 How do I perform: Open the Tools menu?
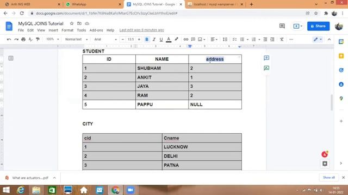pyautogui.click(x=81, y=30)
